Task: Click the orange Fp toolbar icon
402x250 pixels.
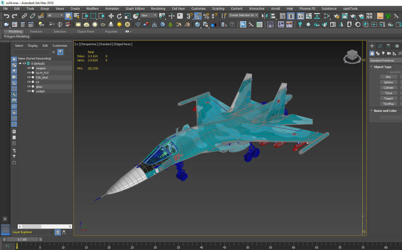Action: [x=380, y=16]
